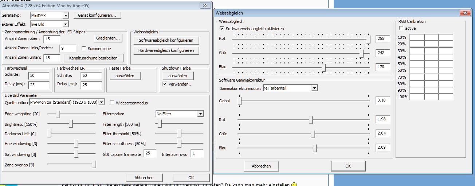Open the Gradienten settings button
Image resolution: width=475 pixels, height=186 pixels.
(x=109, y=38)
